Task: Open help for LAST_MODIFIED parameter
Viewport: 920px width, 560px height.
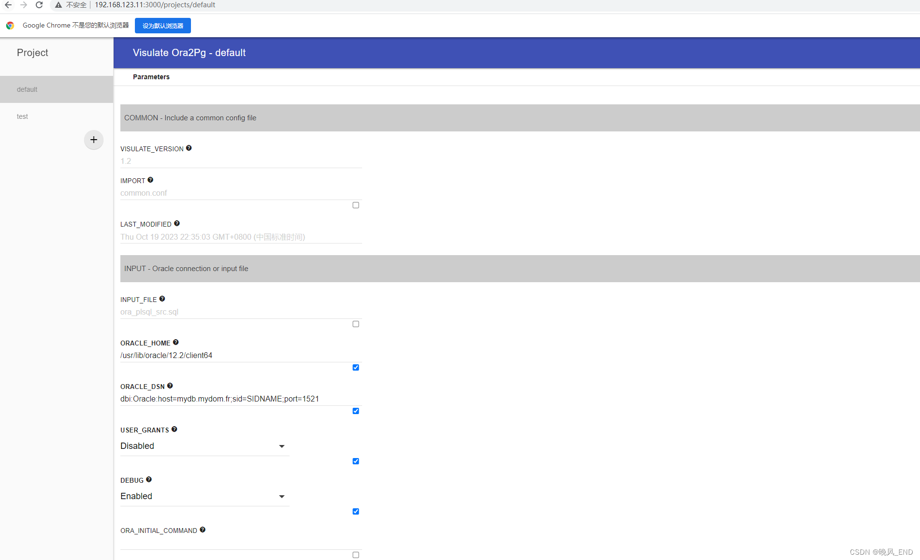Action: pyautogui.click(x=177, y=223)
